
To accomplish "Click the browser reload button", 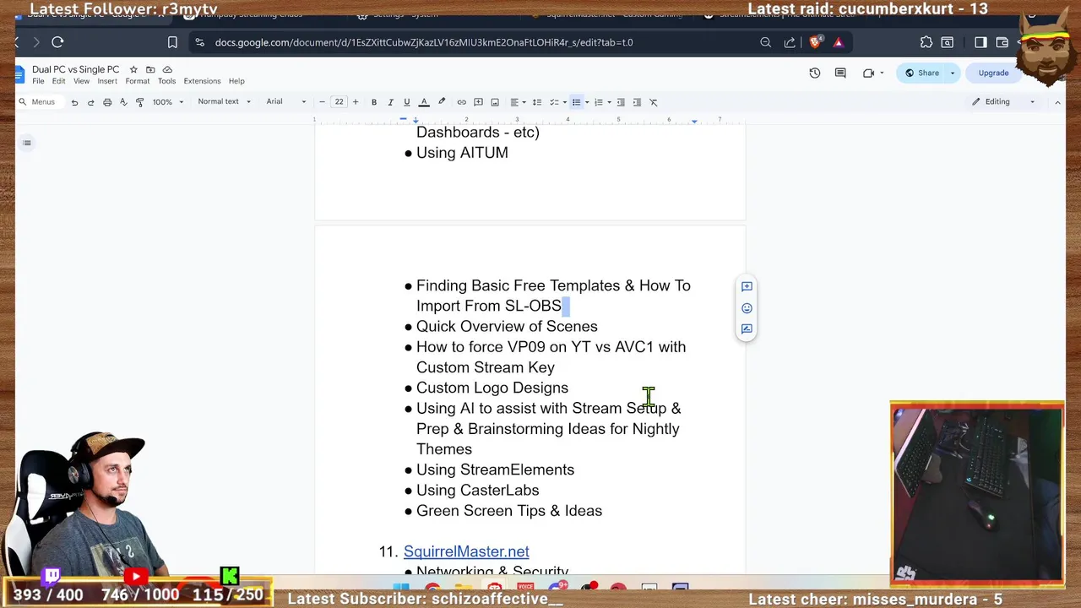I will coord(57,42).
